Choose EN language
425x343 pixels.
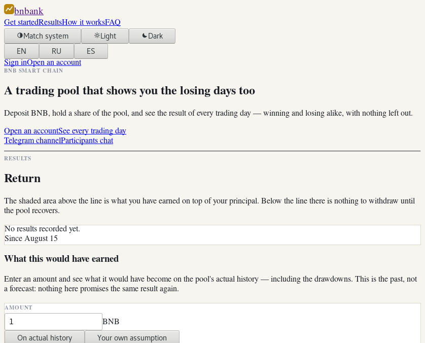21,51
